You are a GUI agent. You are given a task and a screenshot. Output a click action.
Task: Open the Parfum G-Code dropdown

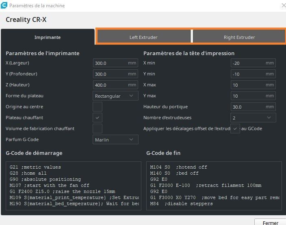coord(115,139)
